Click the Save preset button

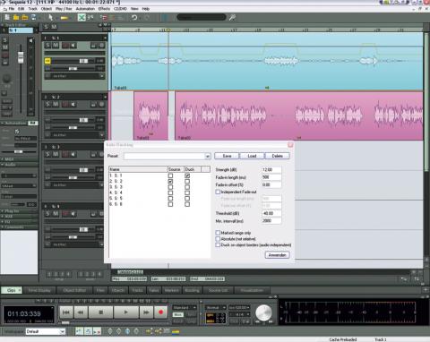click(227, 156)
